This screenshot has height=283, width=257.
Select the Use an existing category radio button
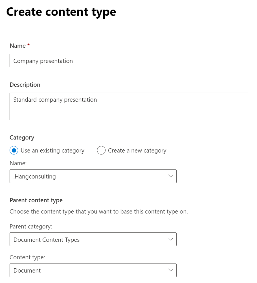[x=14, y=150]
